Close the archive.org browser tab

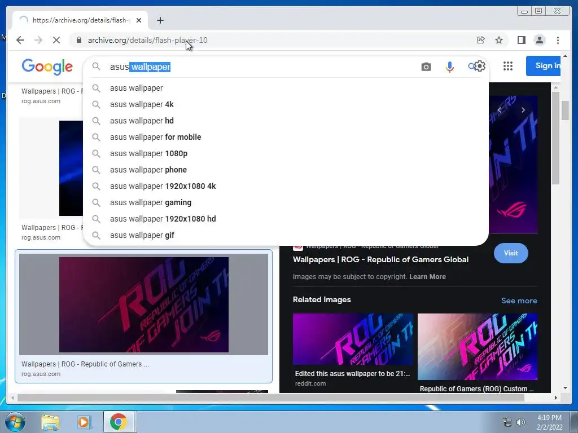point(139,20)
